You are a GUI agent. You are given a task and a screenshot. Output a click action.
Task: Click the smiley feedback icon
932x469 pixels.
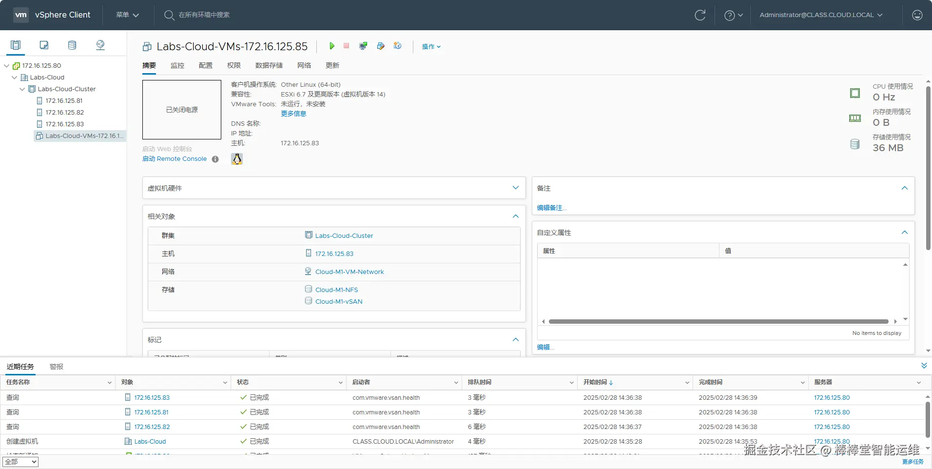[x=917, y=15]
